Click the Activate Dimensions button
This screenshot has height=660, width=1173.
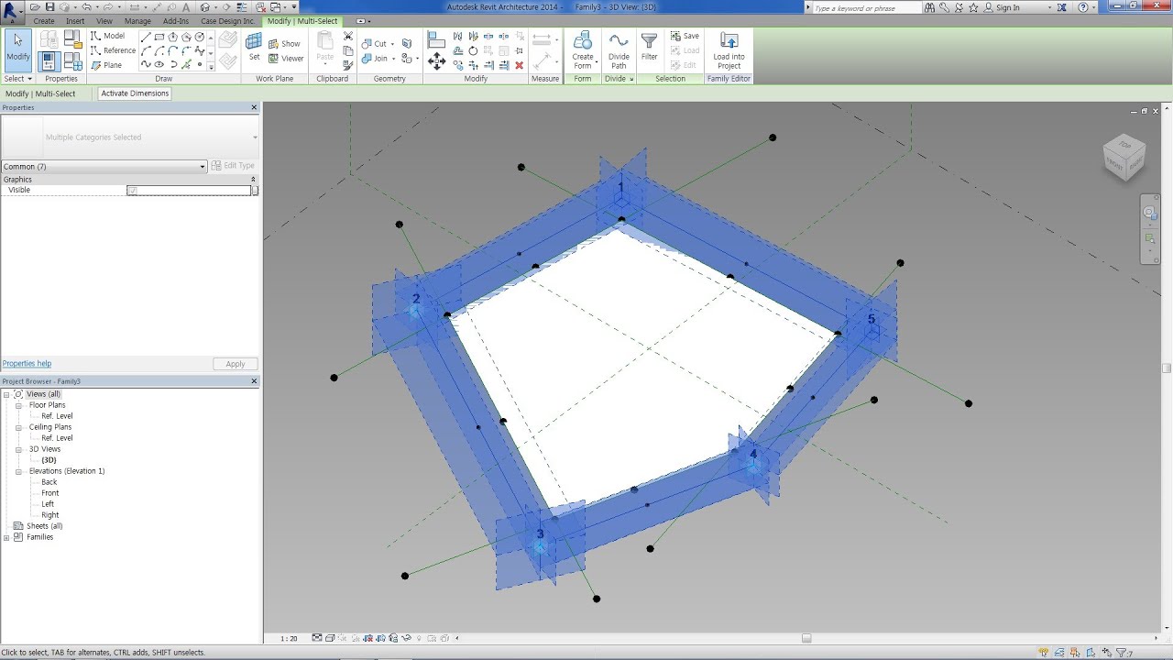(135, 93)
